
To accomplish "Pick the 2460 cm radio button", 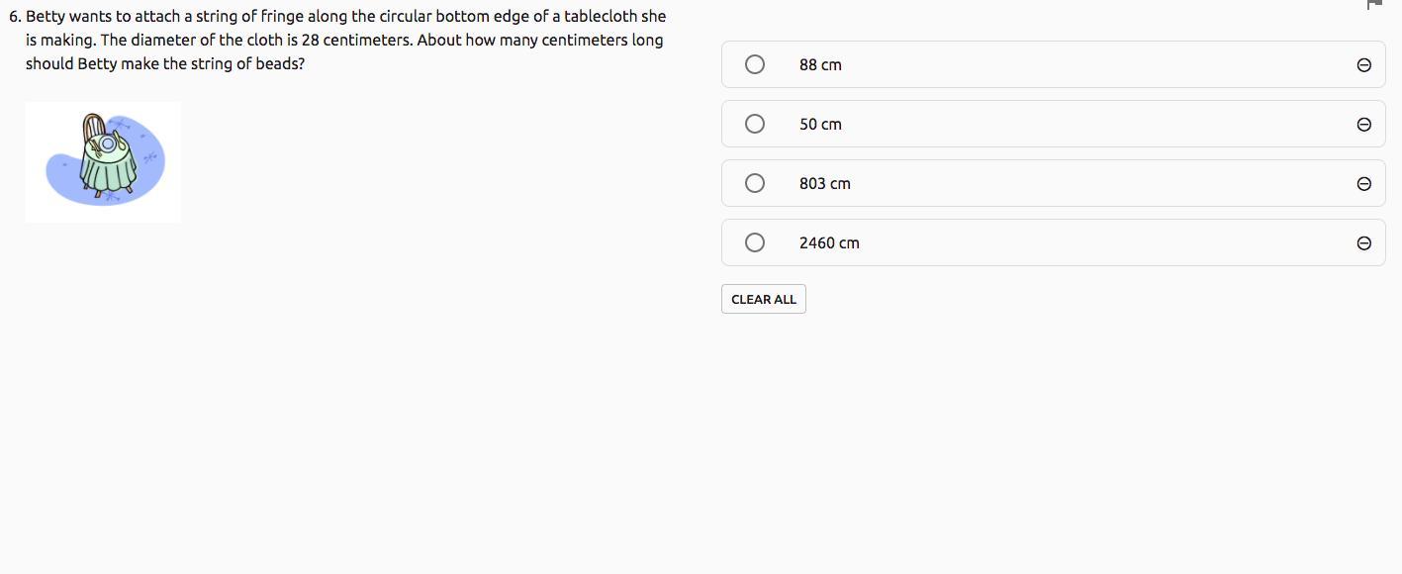I will pos(755,242).
